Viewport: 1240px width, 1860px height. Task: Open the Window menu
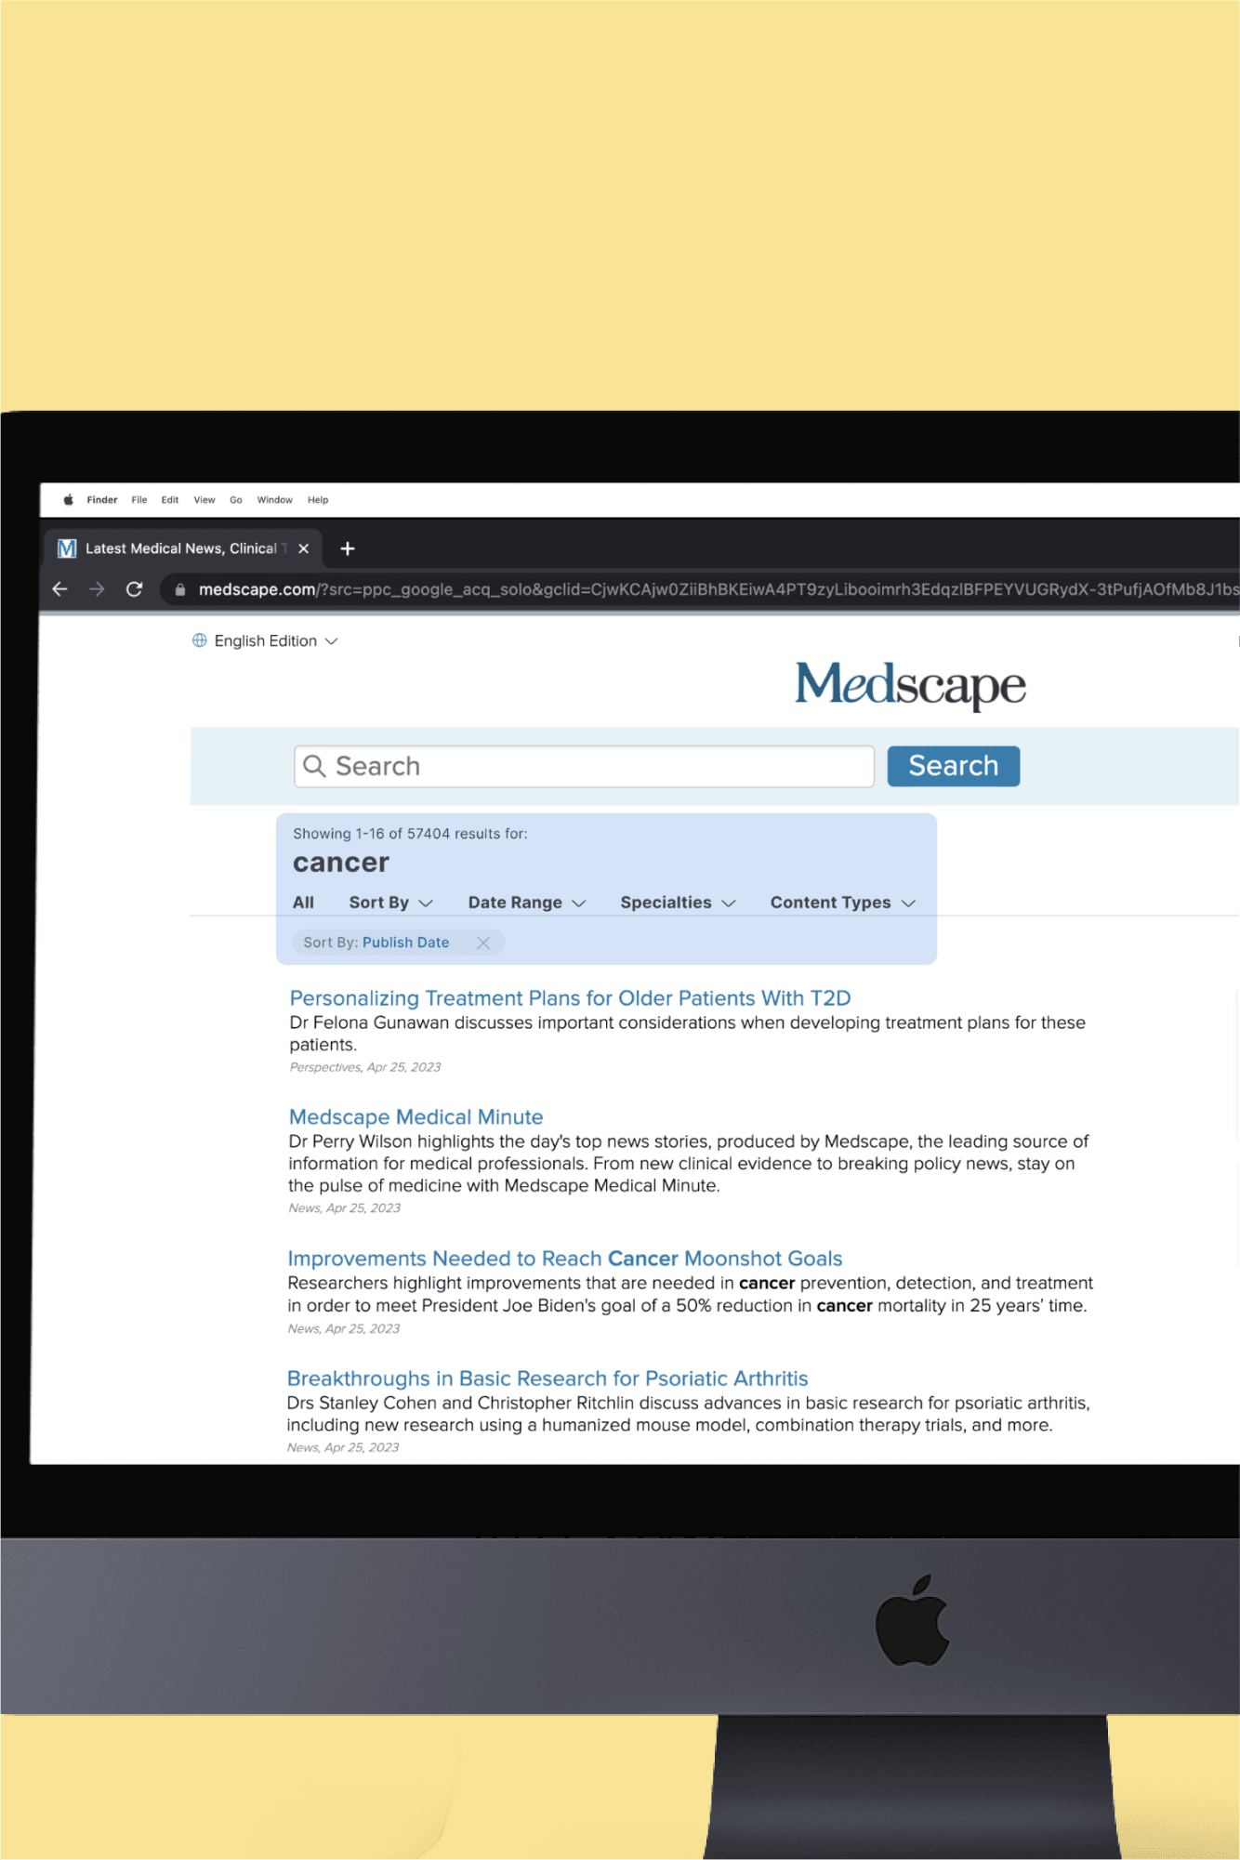click(275, 500)
